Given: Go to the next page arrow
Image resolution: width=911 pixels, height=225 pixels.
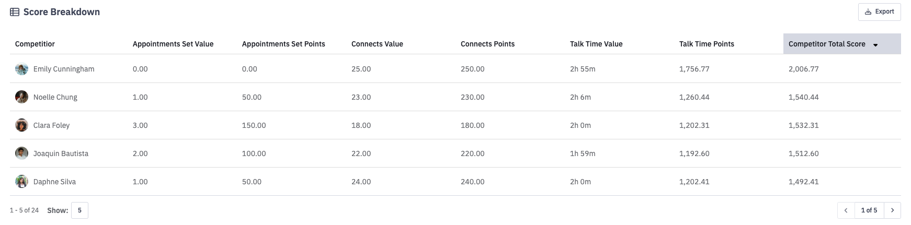Looking at the screenshot, I should pos(892,210).
